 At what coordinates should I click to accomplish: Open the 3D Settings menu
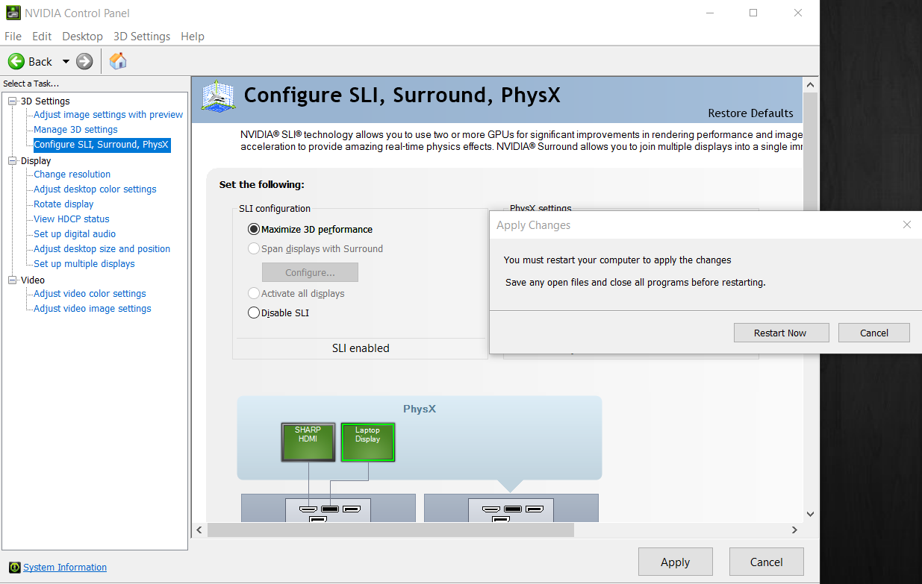[142, 37]
